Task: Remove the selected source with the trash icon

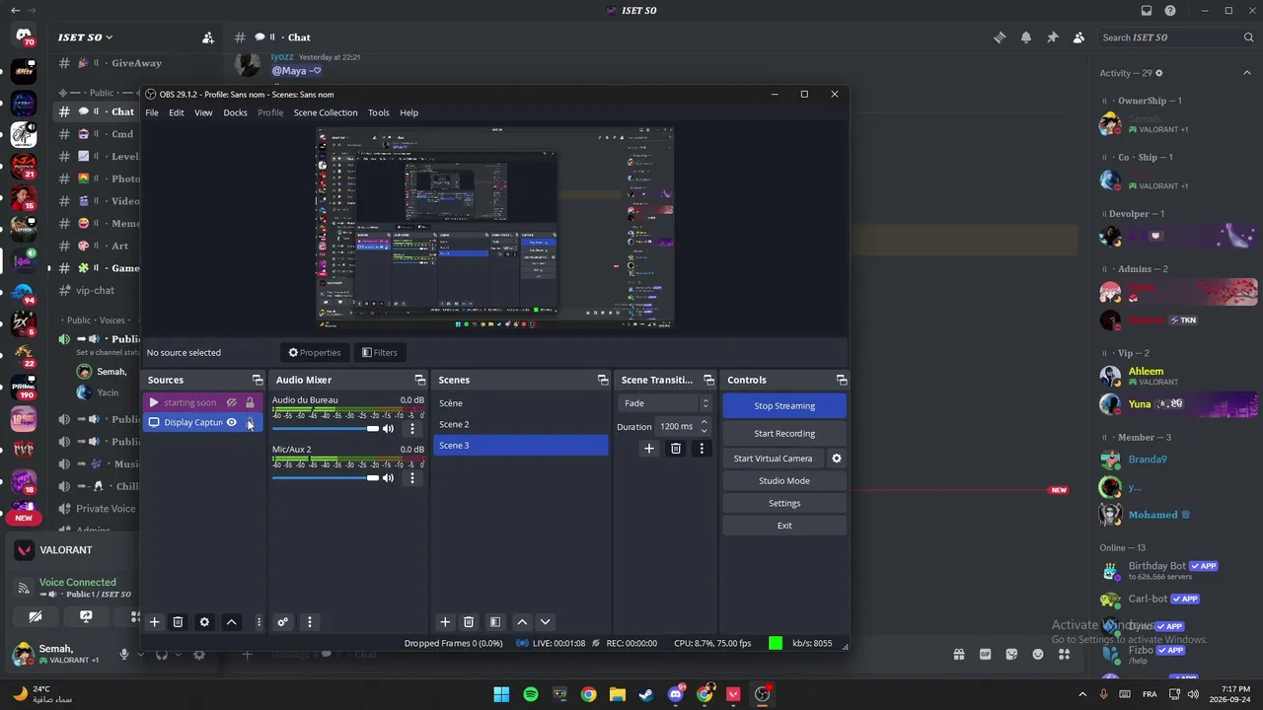Action: tap(178, 622)
